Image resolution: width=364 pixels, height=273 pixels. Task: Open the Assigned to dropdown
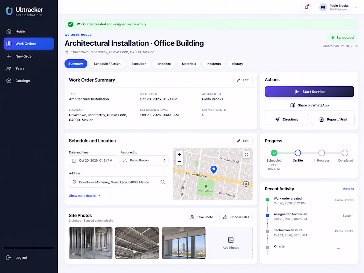pyautogui.click(x=144, y=160)
